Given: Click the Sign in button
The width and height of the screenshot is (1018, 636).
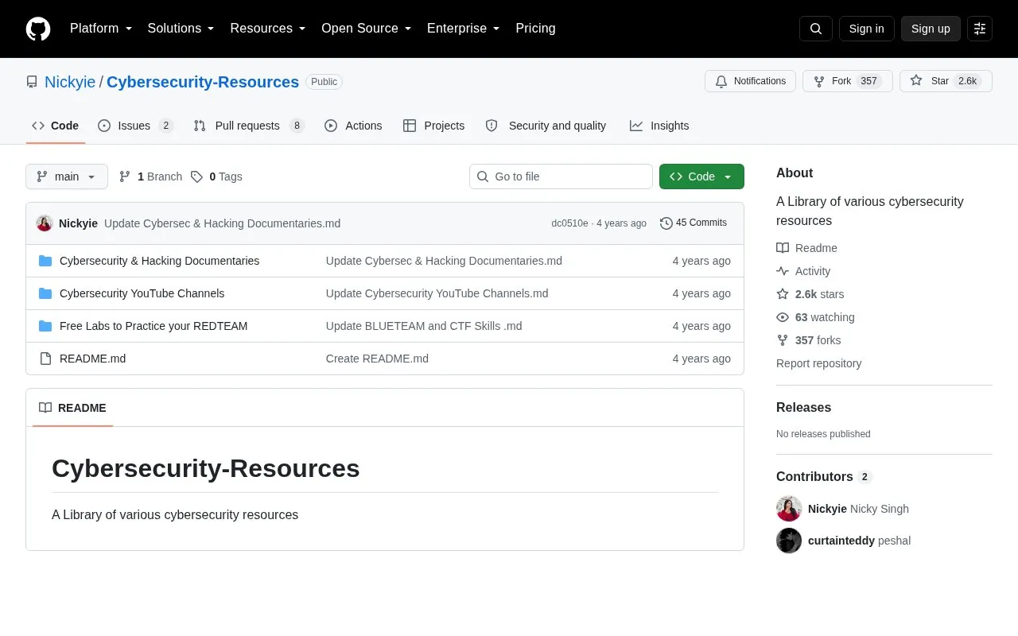Looking at the screenshot, I should click(x=867, y=29).
